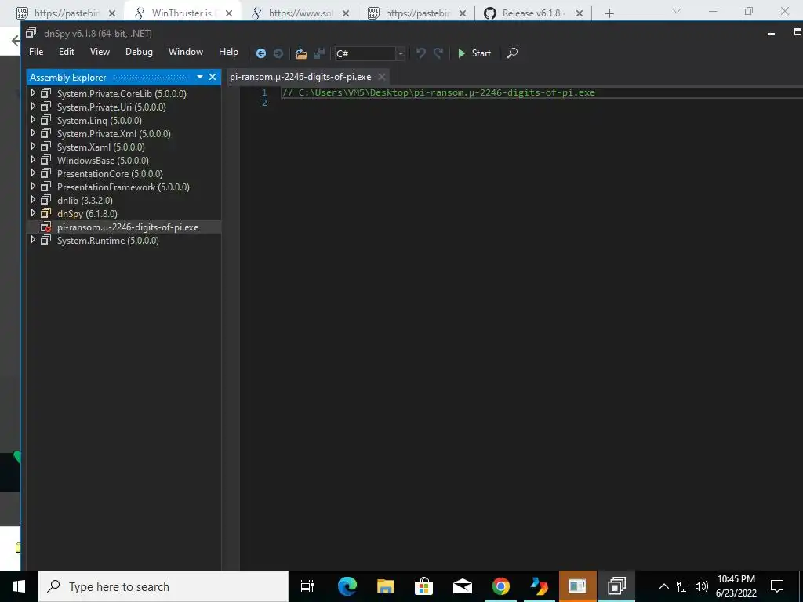Click the System.Xaml assembly icon
The image size is (803, 602).
click(46, 147)
